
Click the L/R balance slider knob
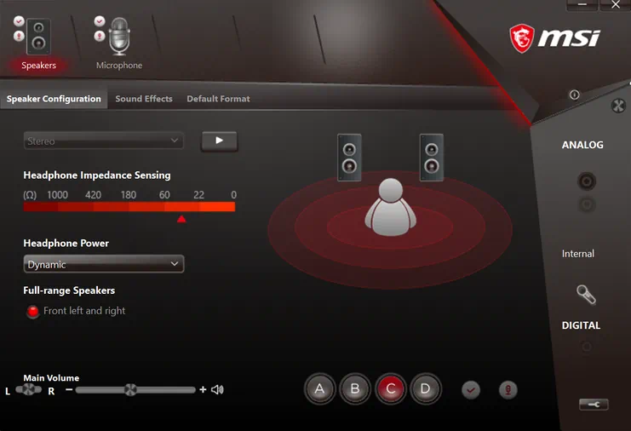pos(28,389)
